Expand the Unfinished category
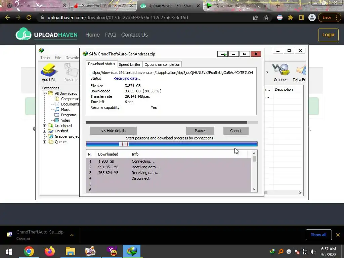This screenshot has width=344, height=258. click(x=45, y=126)
